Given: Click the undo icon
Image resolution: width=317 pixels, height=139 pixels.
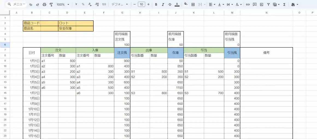Looking at the screenshot, I should (x=31, y=4).
